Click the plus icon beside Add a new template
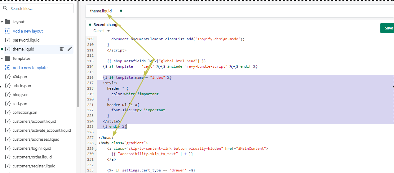This screenshot has width=394, height=173. (x=8, y=68)
